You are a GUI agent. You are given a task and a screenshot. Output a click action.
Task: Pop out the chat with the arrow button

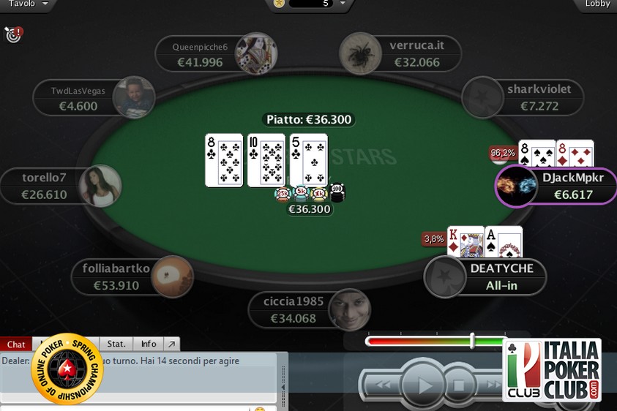click(171, 344)
